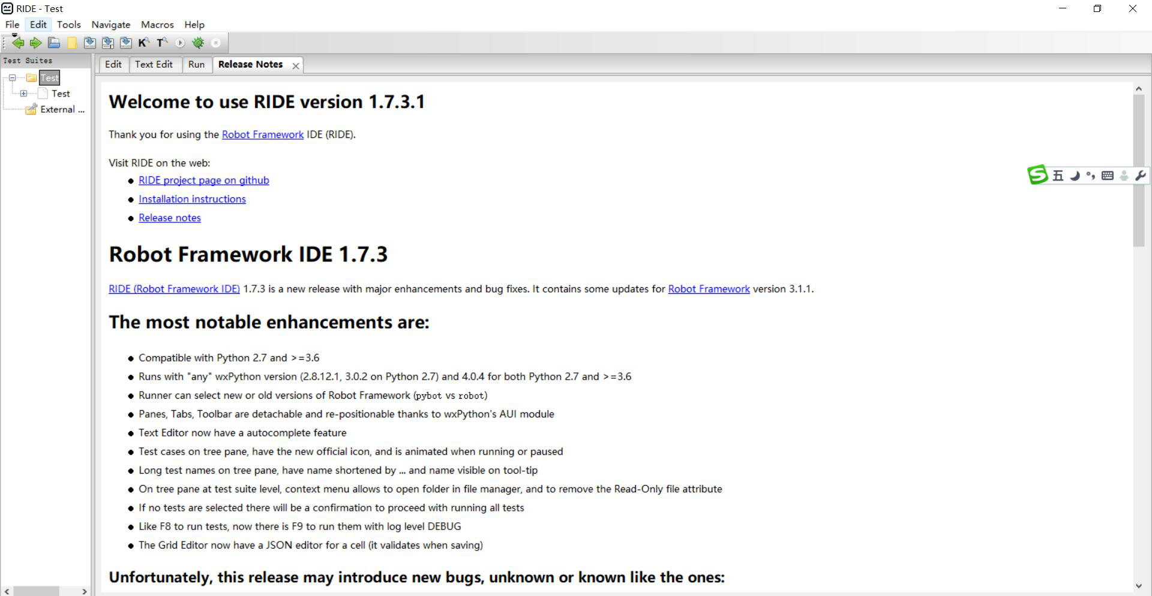Viewport: 1152px width, 596px height.
Task: Click the 'Compatible with Python 2.7 and >=3.6' line
Action: pos(229,358)
